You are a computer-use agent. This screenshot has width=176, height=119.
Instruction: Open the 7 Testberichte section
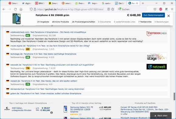coord(145,22)
